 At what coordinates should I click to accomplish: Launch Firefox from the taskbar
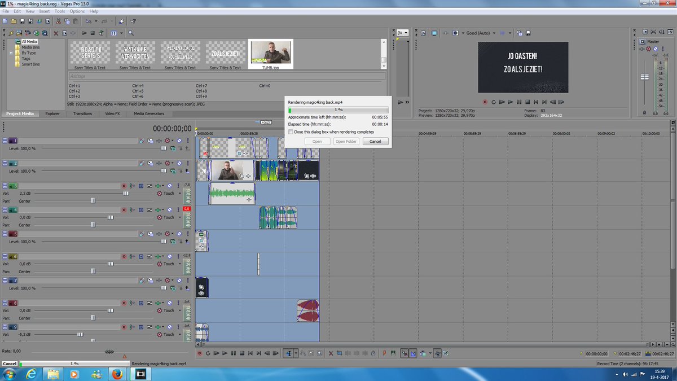coord(116,374)
